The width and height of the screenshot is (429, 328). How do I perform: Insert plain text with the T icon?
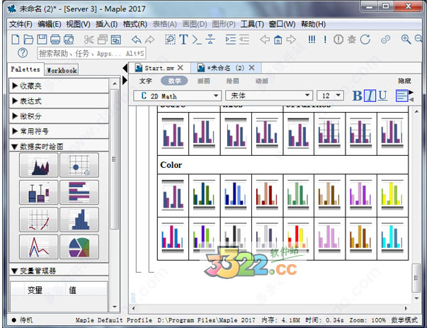[x=183, y=40]
